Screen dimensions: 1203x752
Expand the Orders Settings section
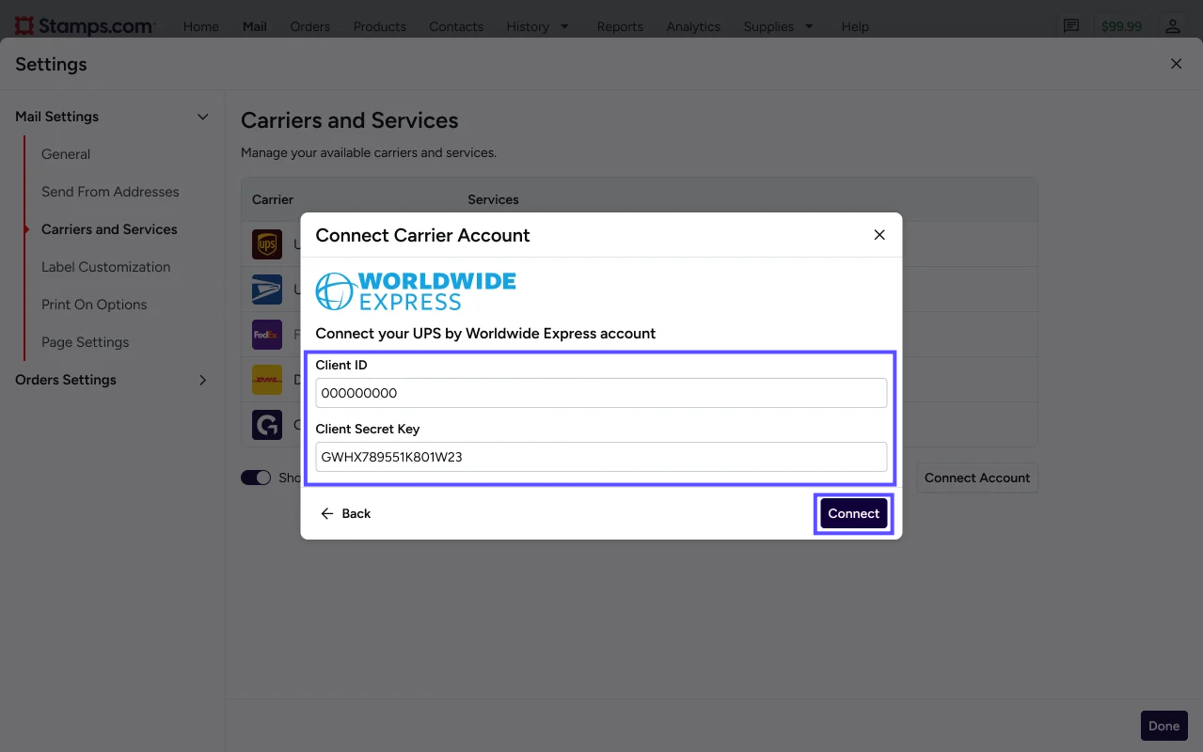pos(202,380)
